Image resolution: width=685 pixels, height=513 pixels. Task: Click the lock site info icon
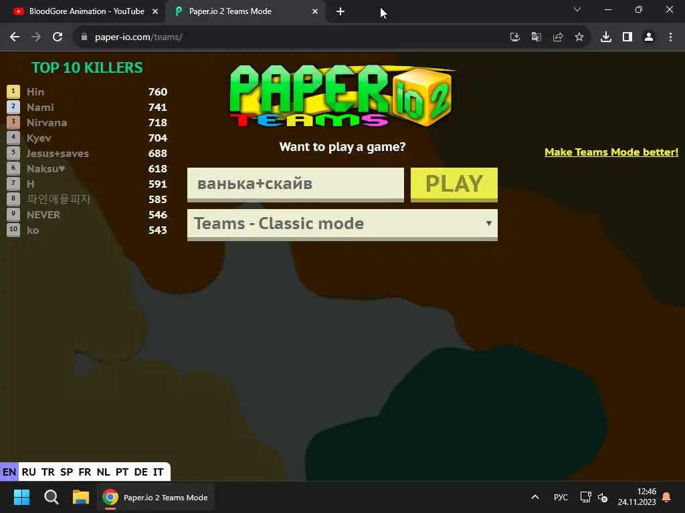[x=84, y=37]
